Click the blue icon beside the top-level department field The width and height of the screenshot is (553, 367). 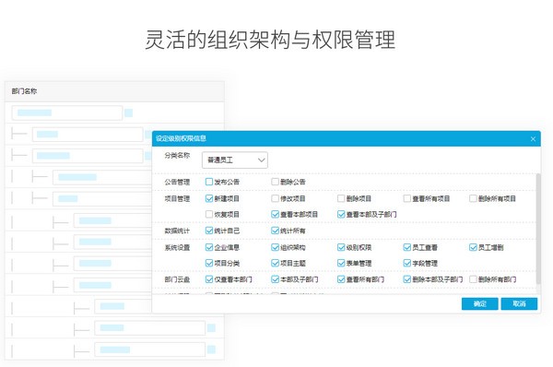coord(129,112)
